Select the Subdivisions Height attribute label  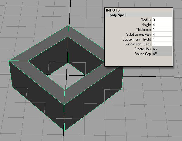point(137,39)
